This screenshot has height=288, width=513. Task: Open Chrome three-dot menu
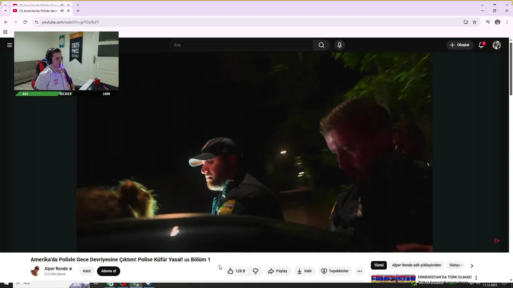coord(507,22)
